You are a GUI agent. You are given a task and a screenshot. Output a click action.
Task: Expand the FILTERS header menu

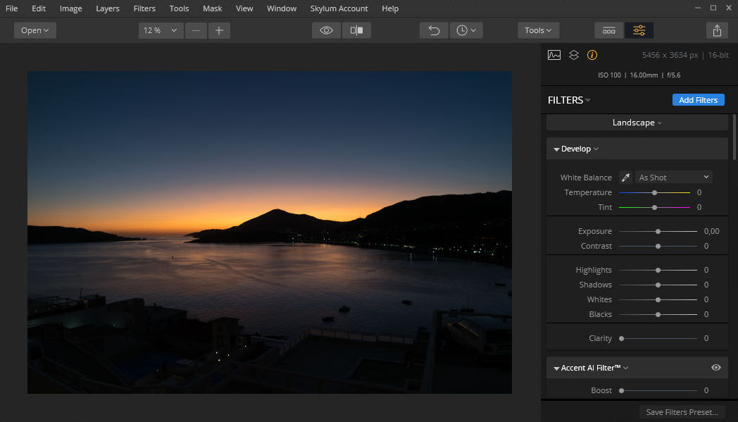(569, 100)
